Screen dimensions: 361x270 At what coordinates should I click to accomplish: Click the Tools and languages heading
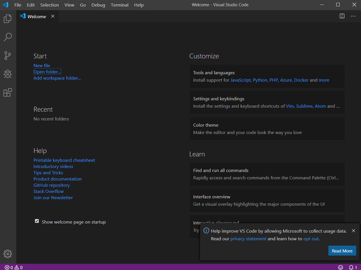pyautogui.click(x=214, y=73)
